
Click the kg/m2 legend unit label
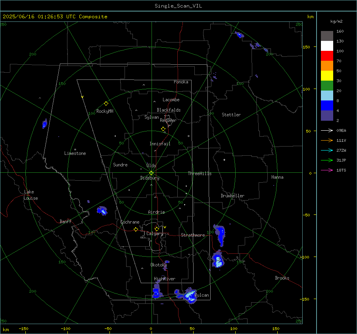coord(336,21)
